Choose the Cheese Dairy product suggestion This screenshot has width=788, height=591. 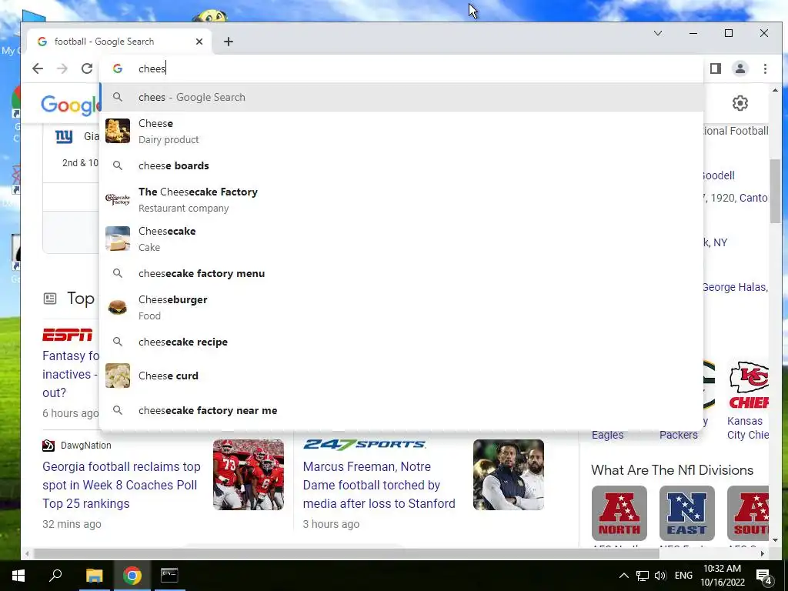pyautogui.click(x=402, y=131)
